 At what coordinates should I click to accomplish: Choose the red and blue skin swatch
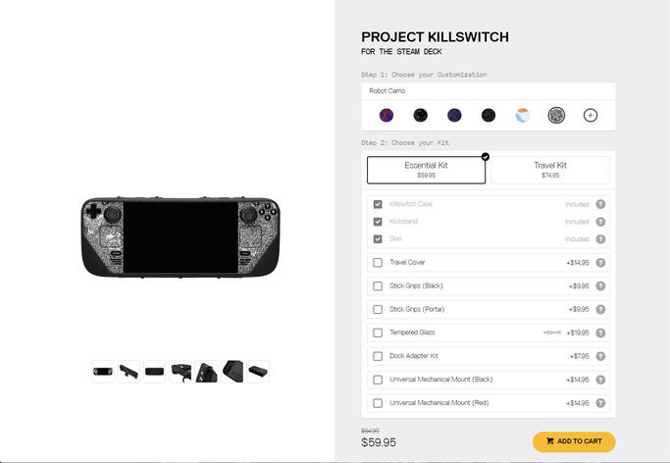coord(387,116)
